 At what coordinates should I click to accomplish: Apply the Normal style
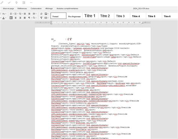click(59, 16)
